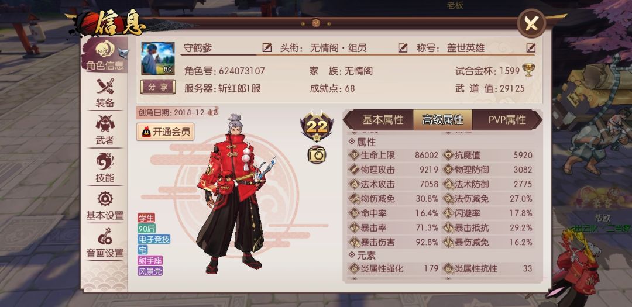632x307 pixels.
Task: Click the player avatar thumbnail
Action: pos(158,58)
